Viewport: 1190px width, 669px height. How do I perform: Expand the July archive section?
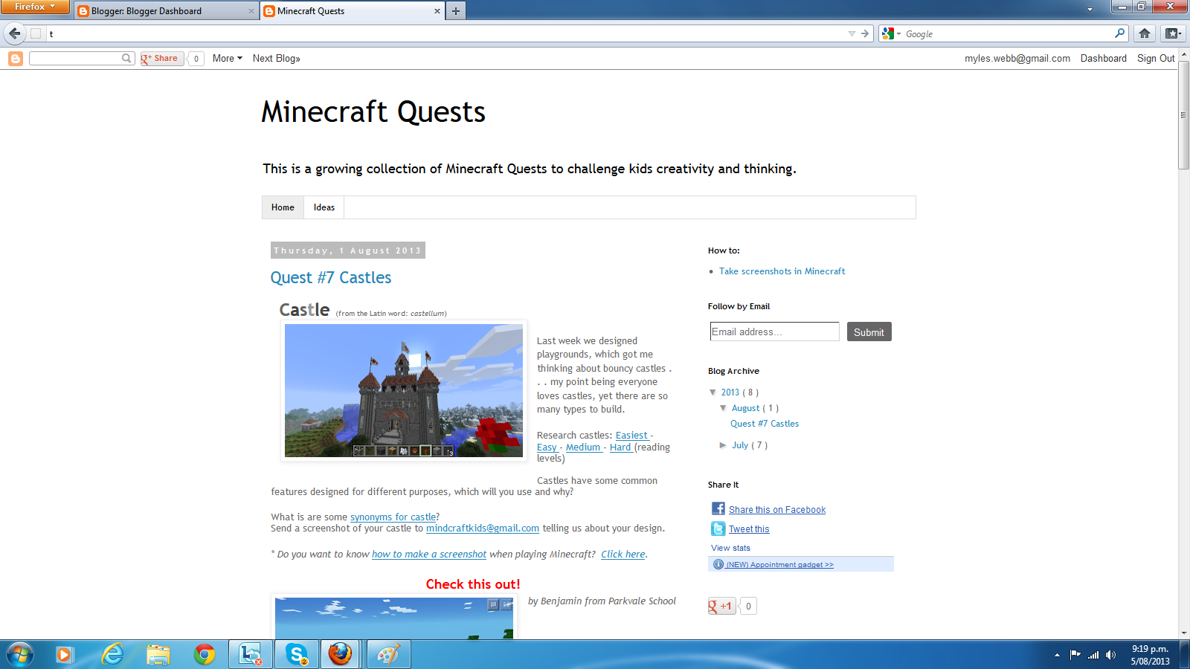(723, 445)
